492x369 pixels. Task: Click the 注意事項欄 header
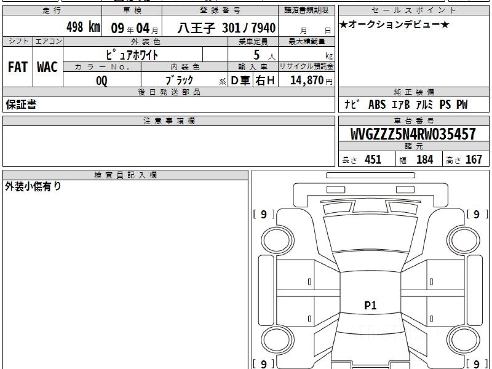[x=169, y=121]
